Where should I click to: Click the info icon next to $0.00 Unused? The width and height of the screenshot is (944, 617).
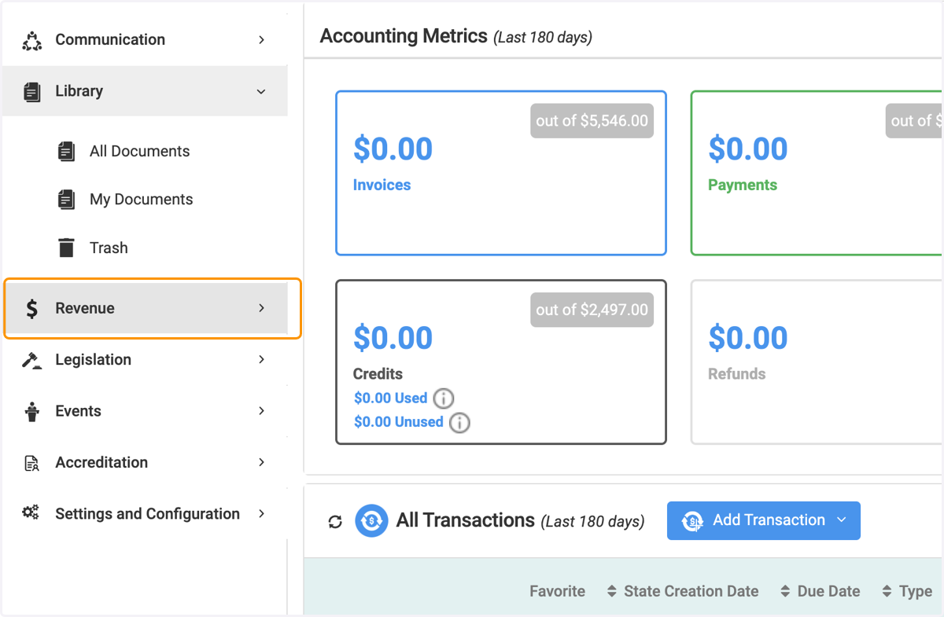pos(459,423)
